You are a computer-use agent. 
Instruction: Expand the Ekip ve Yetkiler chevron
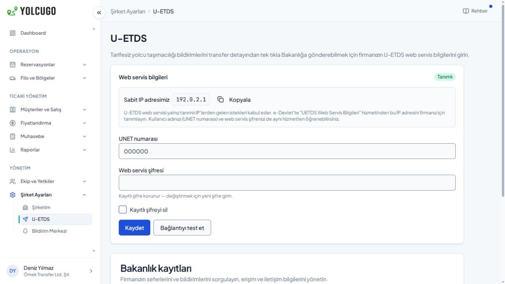[x=84, y=181]
